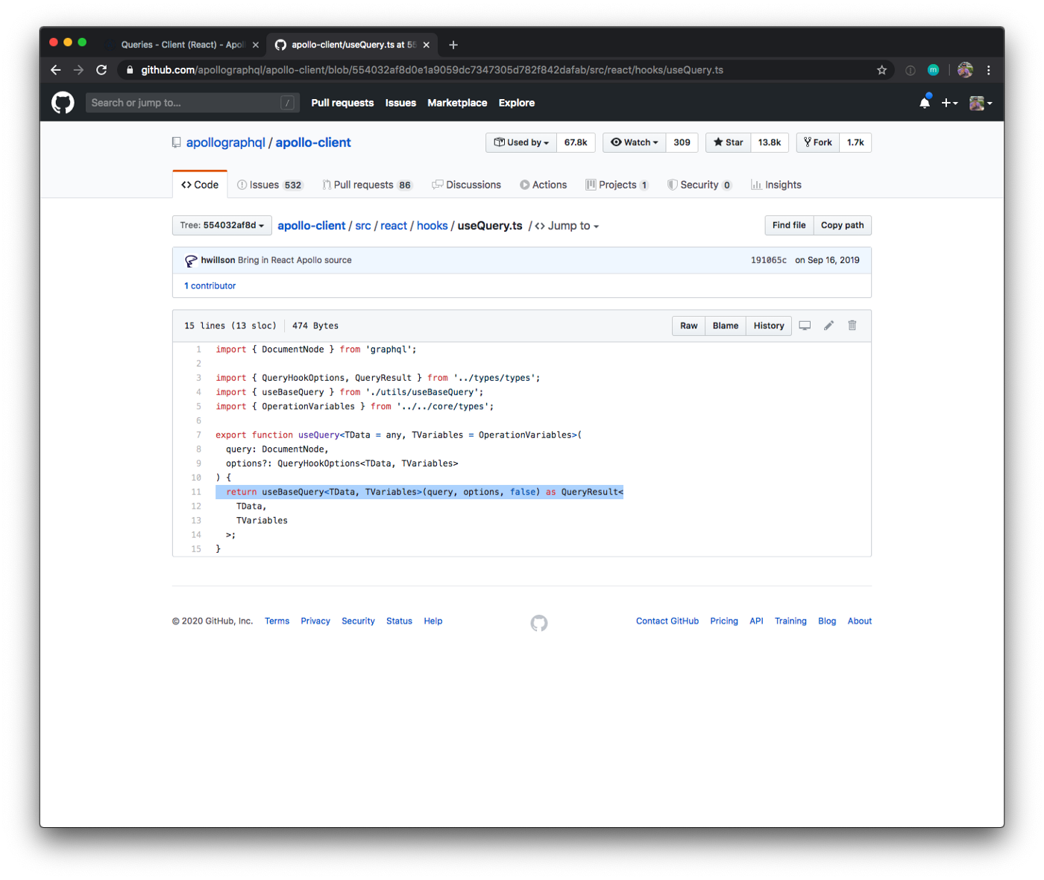Open the Issues tab with 532
The image size is (1044, 880).
coord(270,185)
